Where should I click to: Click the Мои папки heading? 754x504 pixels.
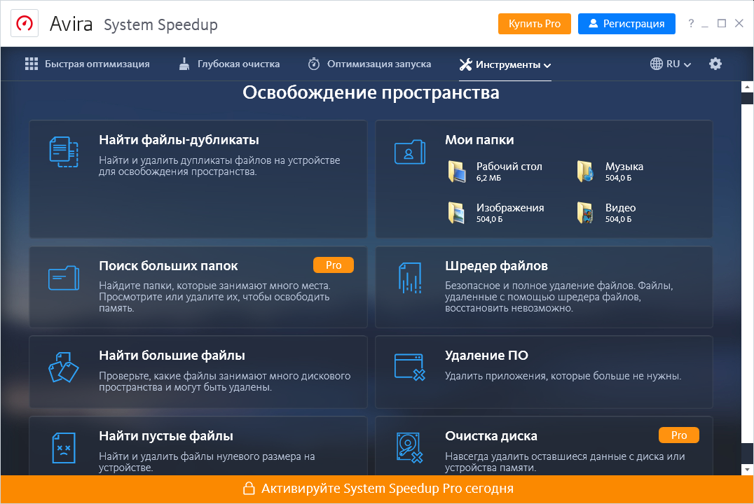[x=479, y=140]
